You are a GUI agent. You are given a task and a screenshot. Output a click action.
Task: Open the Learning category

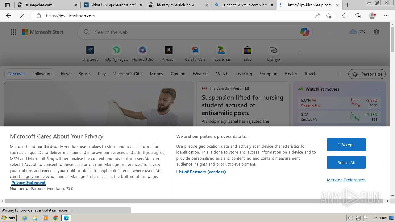pos(244,74)
